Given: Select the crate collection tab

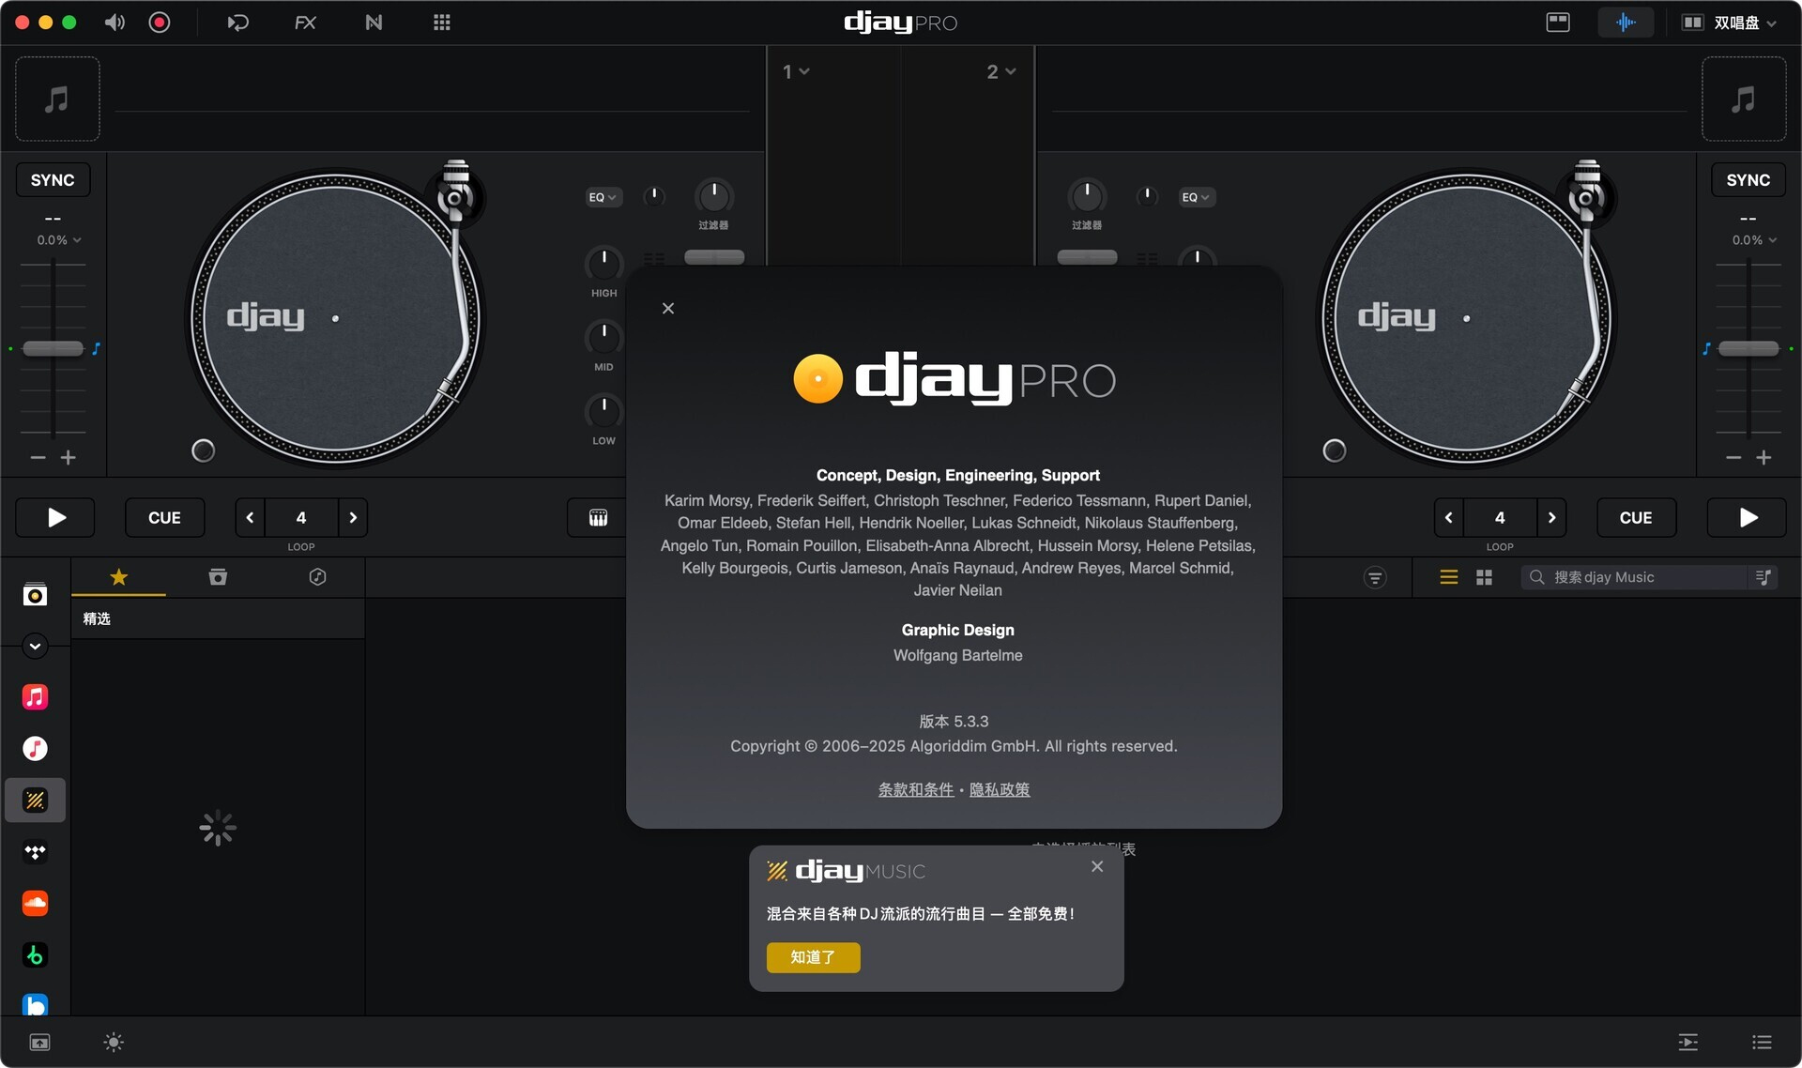Looking at the screenshot, I should [x=218, y=577].
